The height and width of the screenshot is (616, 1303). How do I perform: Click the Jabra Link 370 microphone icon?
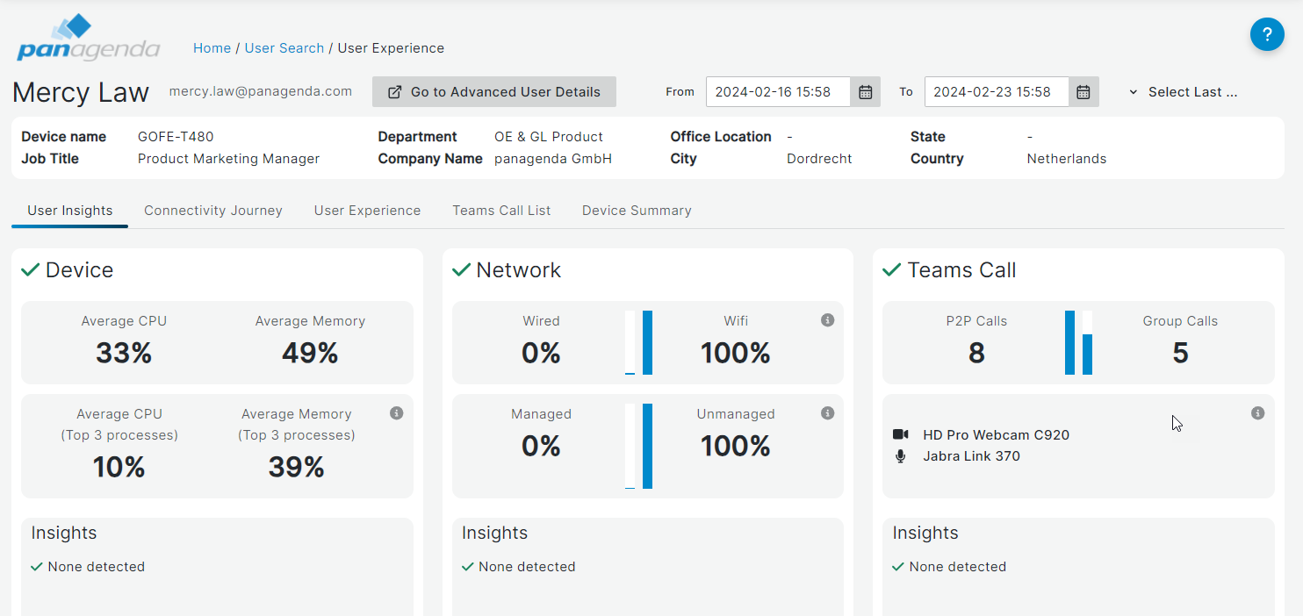[900, 456]
